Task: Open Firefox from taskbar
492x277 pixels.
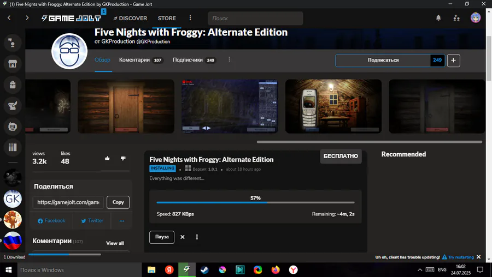Action: [x=276, y=269]
